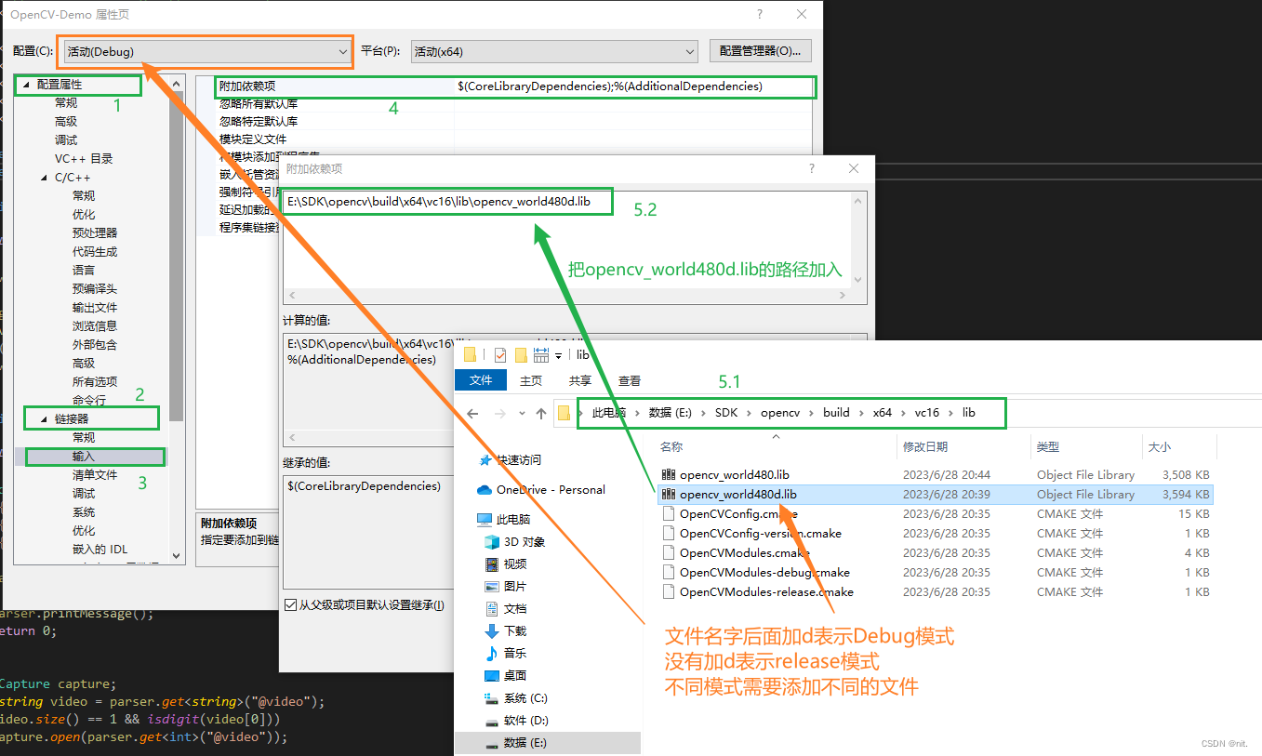Click chevron after build in address bar
The width and height of the screenshot is (1262, 756).
[862, 413]
